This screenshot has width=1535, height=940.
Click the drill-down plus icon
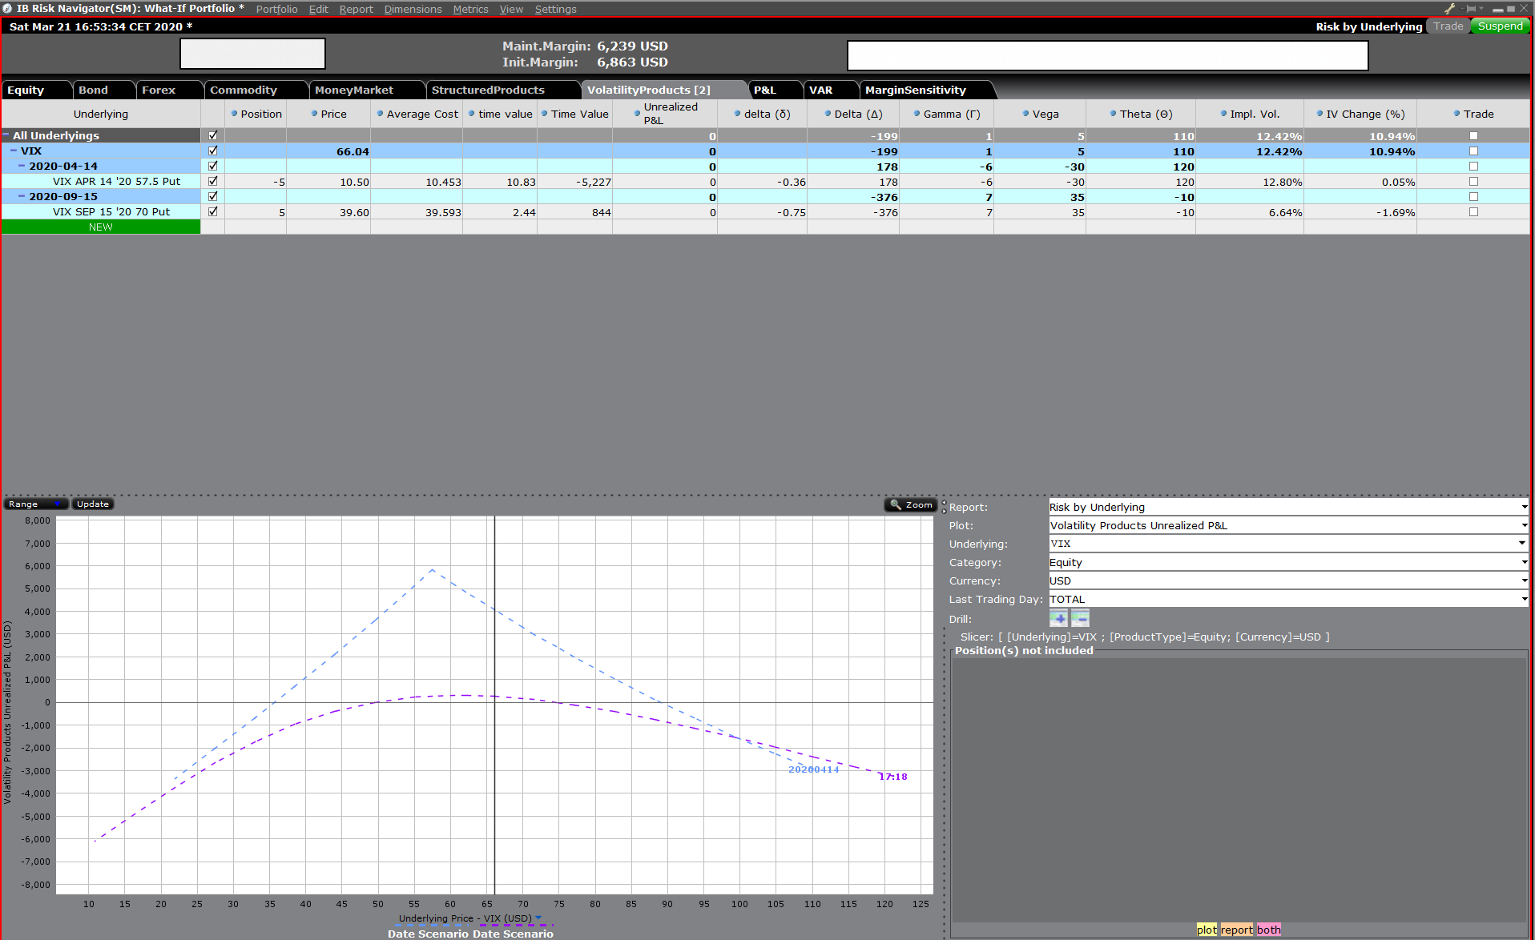pos(1058,617)
